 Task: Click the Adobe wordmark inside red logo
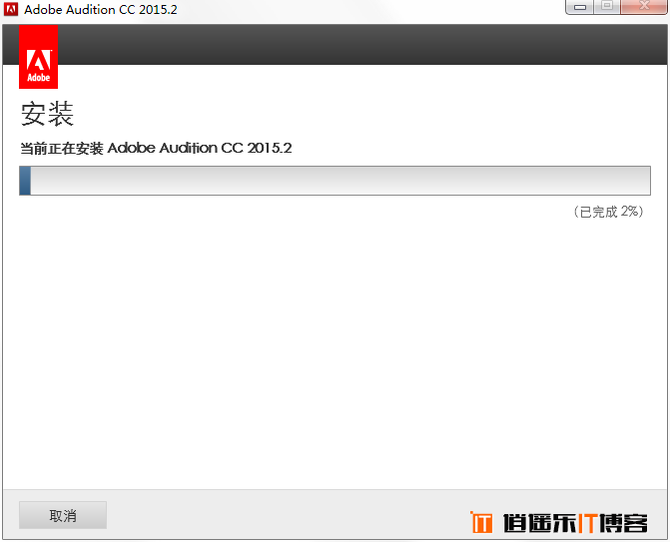click(x=39, y=78)
